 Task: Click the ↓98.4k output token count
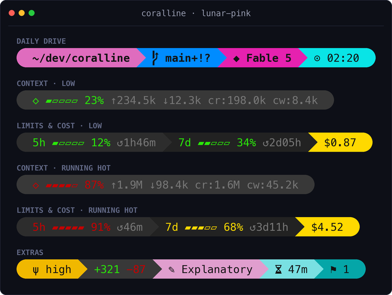[169, 185]
